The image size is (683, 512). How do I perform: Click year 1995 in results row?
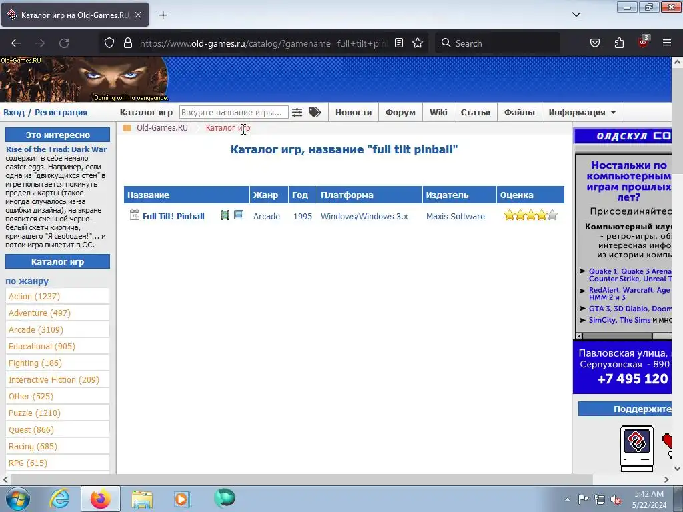(303, 217)
